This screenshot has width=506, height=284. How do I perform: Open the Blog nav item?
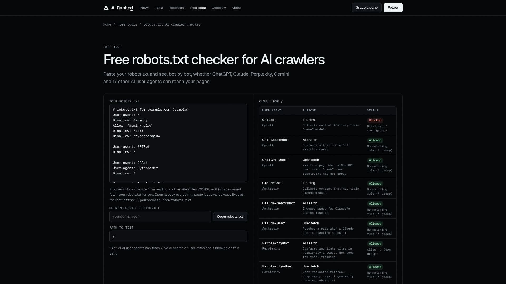[x=159, y=8]
